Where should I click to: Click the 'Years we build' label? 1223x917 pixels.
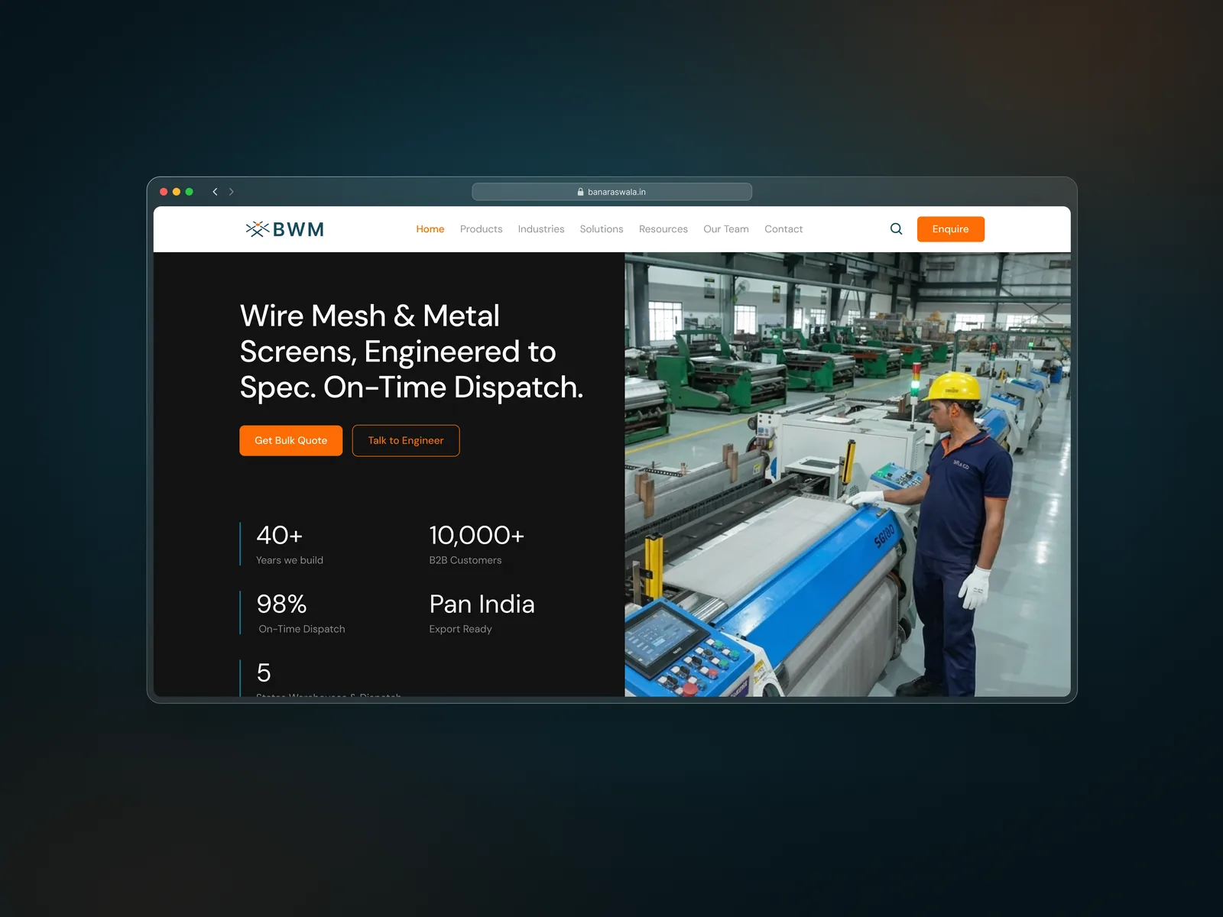[290, 560]
